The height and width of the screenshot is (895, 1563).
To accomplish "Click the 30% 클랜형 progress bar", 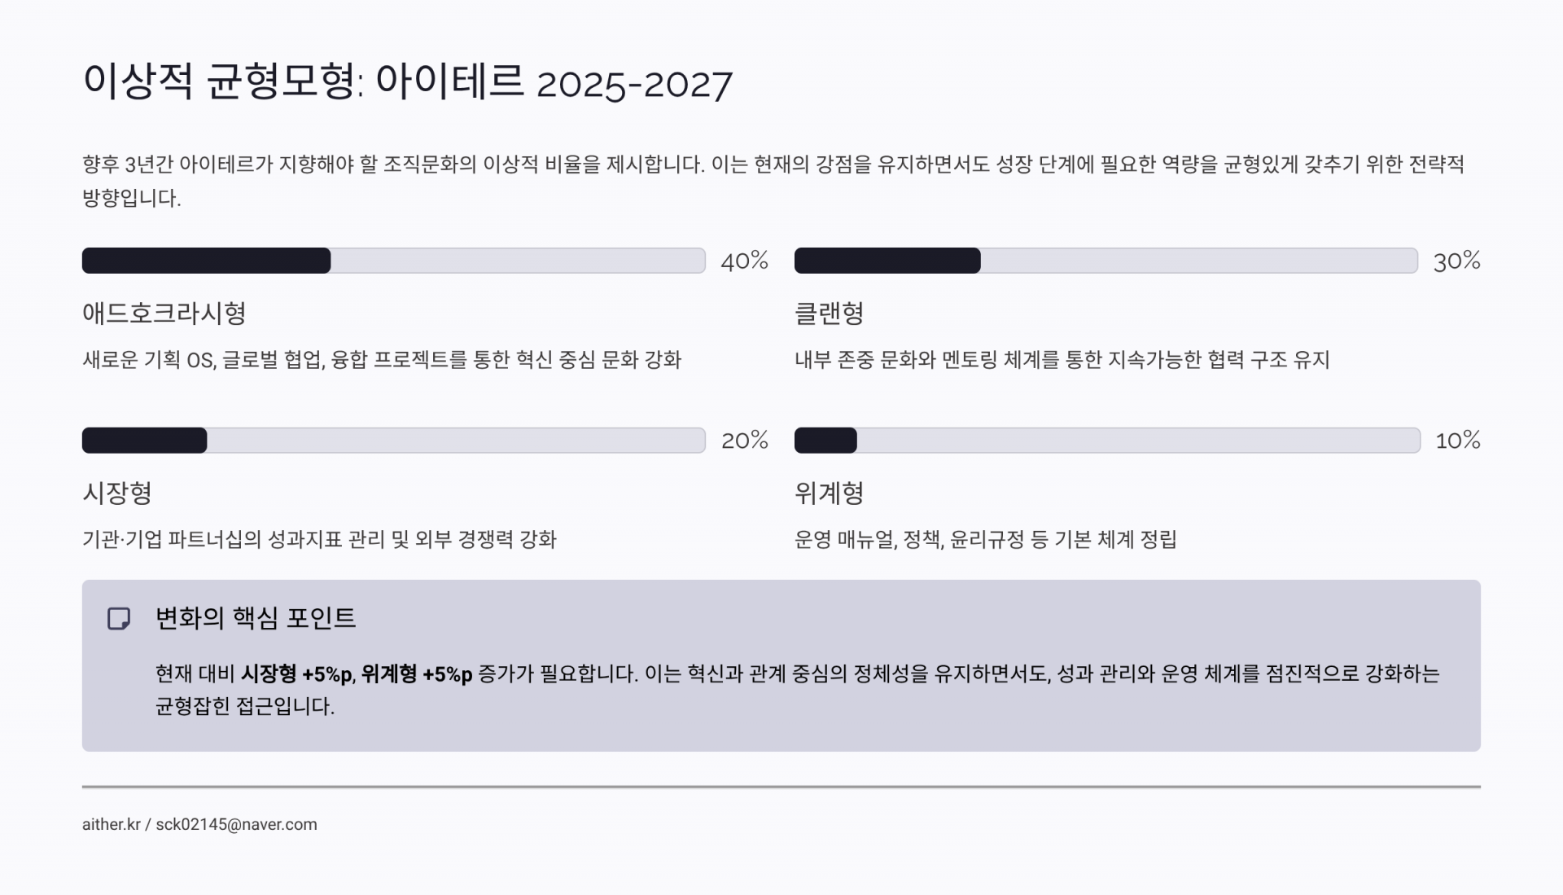I will [1105, 261].
